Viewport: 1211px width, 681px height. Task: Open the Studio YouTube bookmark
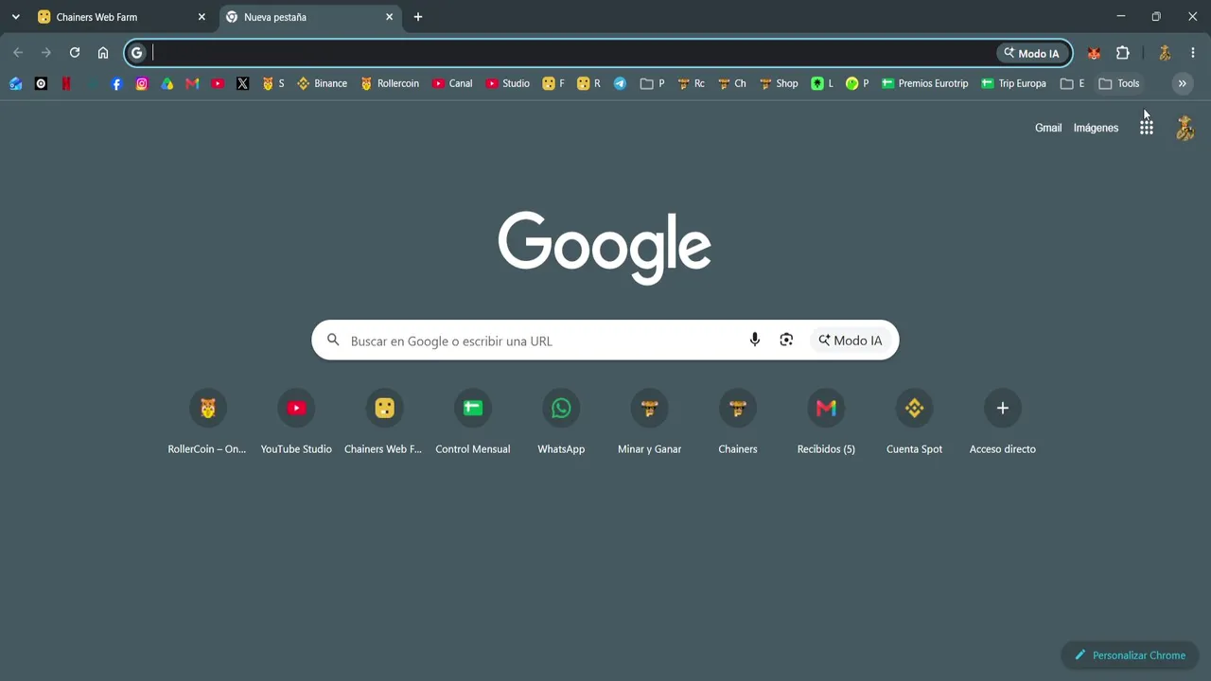pos(507,83)
